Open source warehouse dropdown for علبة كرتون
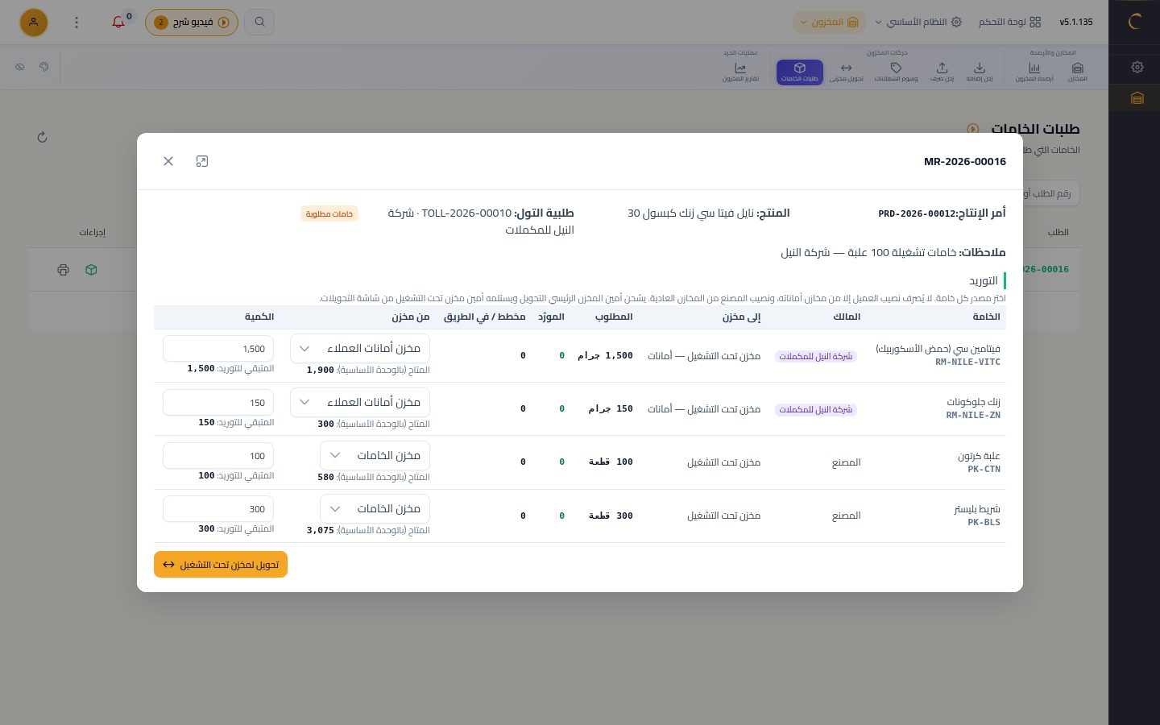 pyautogui.click(x=375, y=456)
